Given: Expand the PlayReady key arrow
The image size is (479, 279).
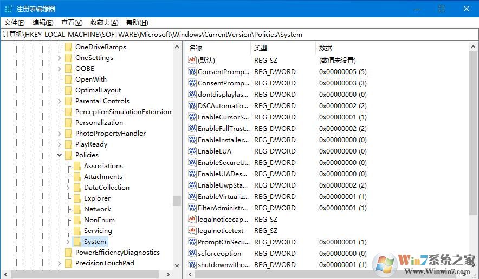Looking at the screenshot, I should (x=59, y=144).
